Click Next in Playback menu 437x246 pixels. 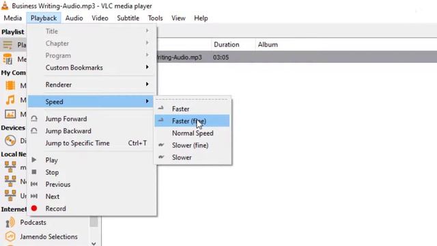pos(91,196)
